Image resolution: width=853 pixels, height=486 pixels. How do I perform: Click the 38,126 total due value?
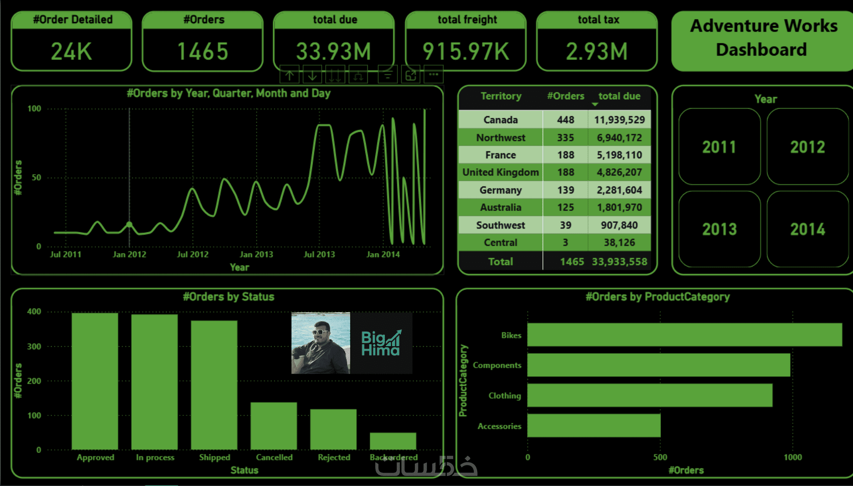[619, 242]
